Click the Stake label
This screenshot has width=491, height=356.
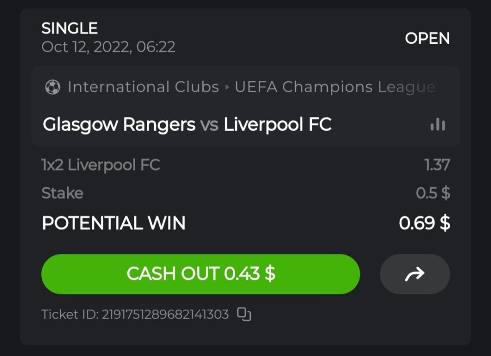point(62,193)
